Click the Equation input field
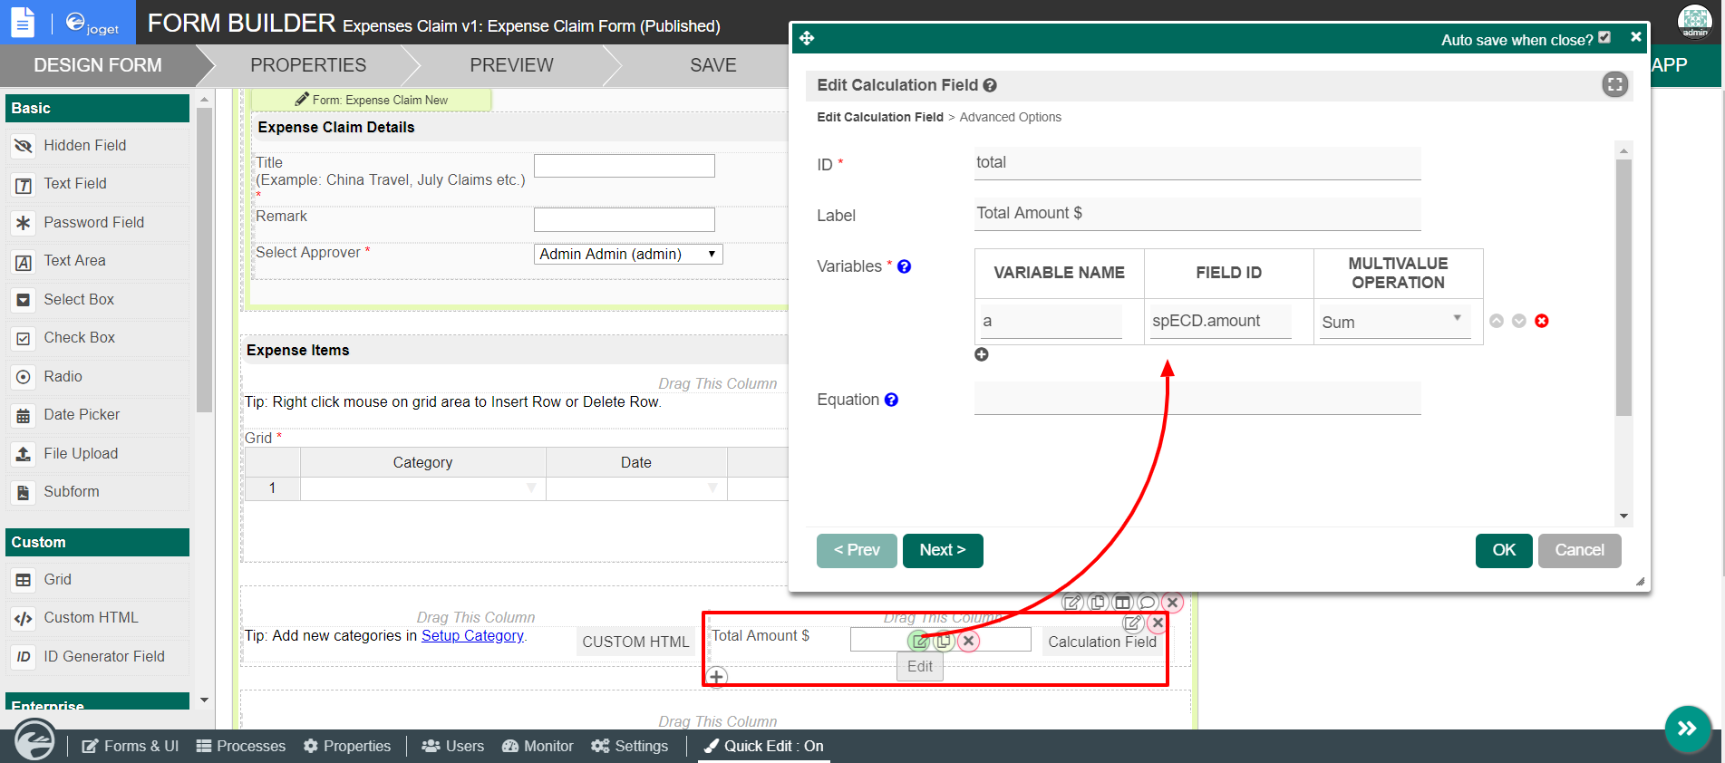Image resolution: width=1725 pixels, height=763 pixels. (1197, 399)
